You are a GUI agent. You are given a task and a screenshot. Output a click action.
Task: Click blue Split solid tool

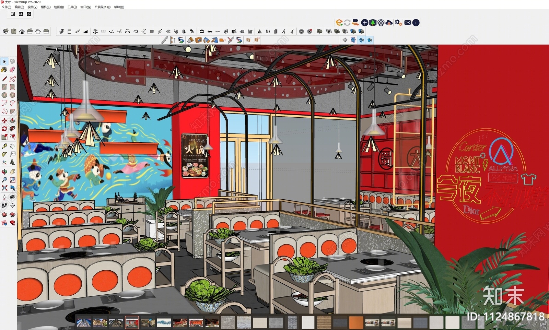361,31
